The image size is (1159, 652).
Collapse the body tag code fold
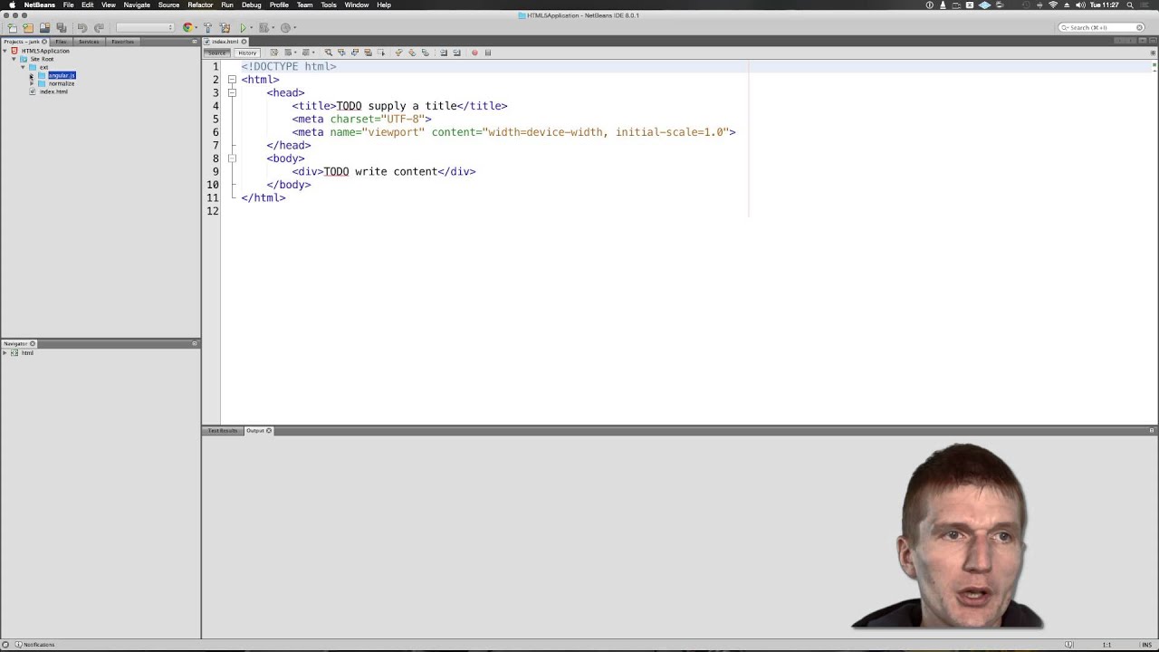tap(232, 158)
